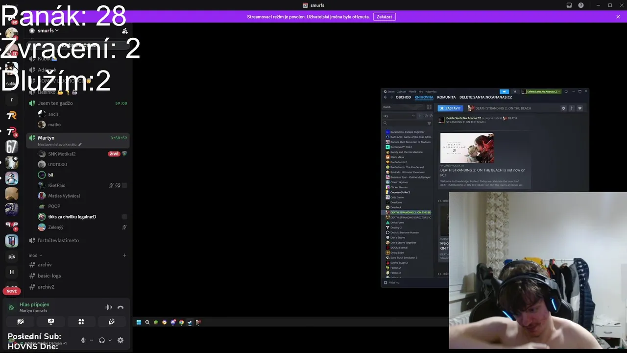Viewport: 627px width, 353px height.
Task: Mute microphone in the Discord user panel
Action: click(x=83, y=340)
